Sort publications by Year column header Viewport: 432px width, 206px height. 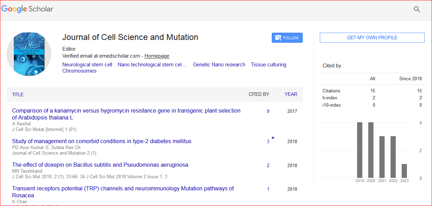tap(291, 94)
